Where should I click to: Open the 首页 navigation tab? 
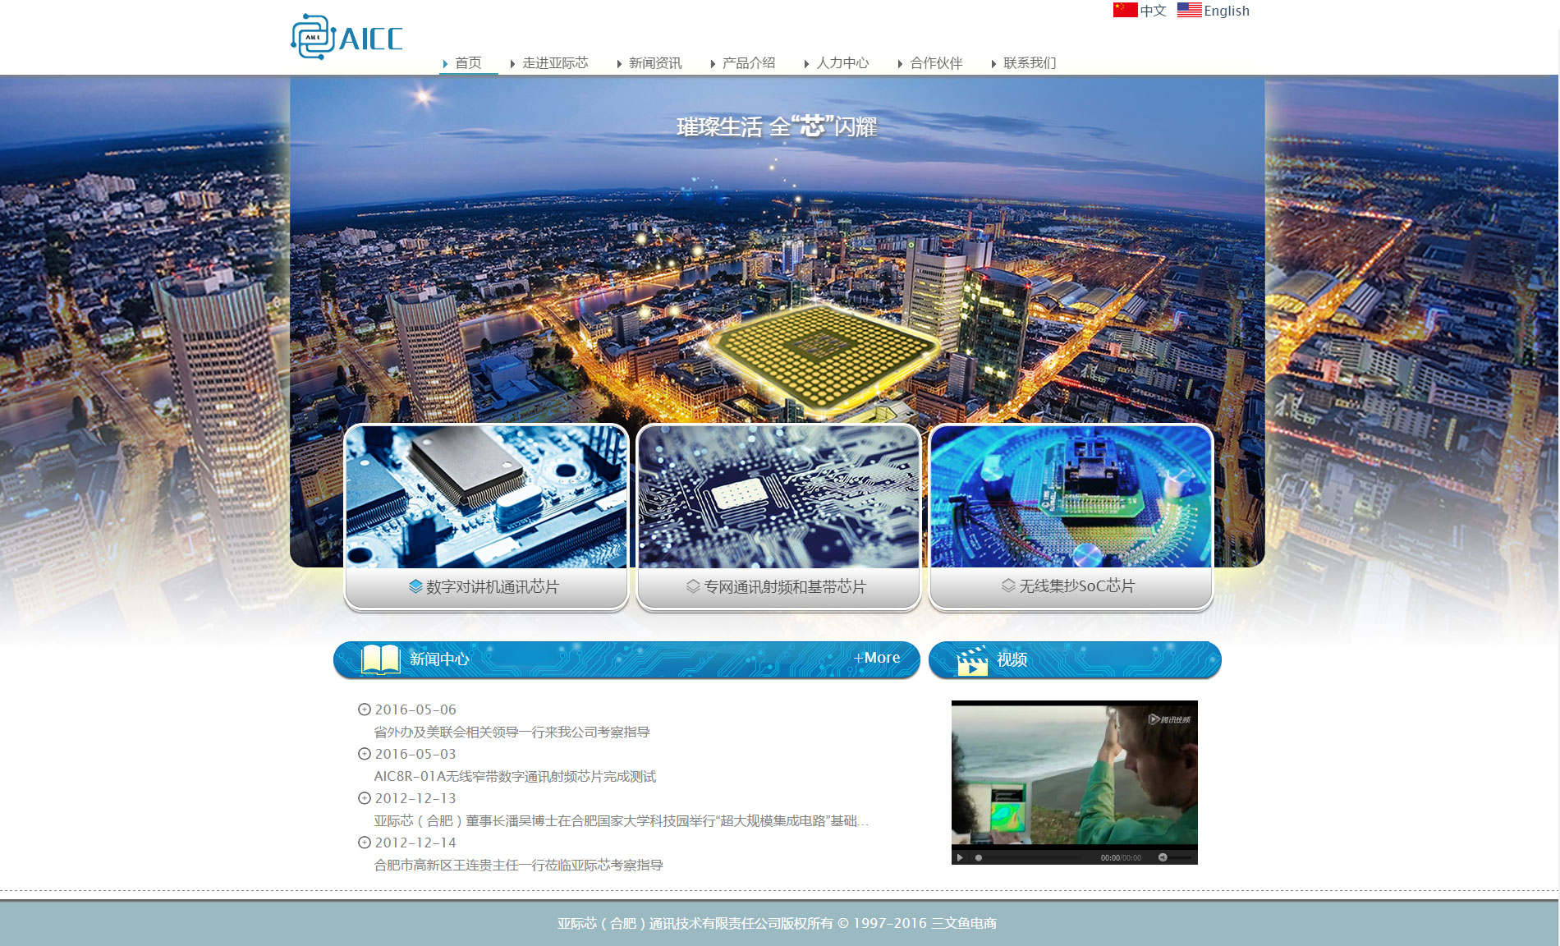pyautogui.click(x=468, y=63)
